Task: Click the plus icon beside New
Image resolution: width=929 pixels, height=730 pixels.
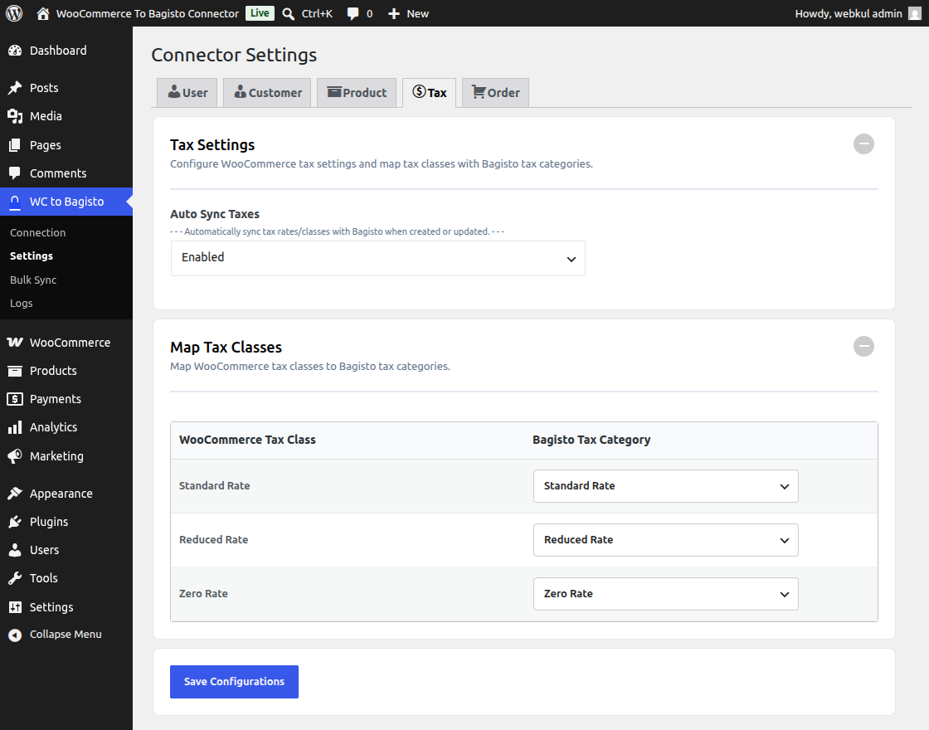Action: (394, 13)
